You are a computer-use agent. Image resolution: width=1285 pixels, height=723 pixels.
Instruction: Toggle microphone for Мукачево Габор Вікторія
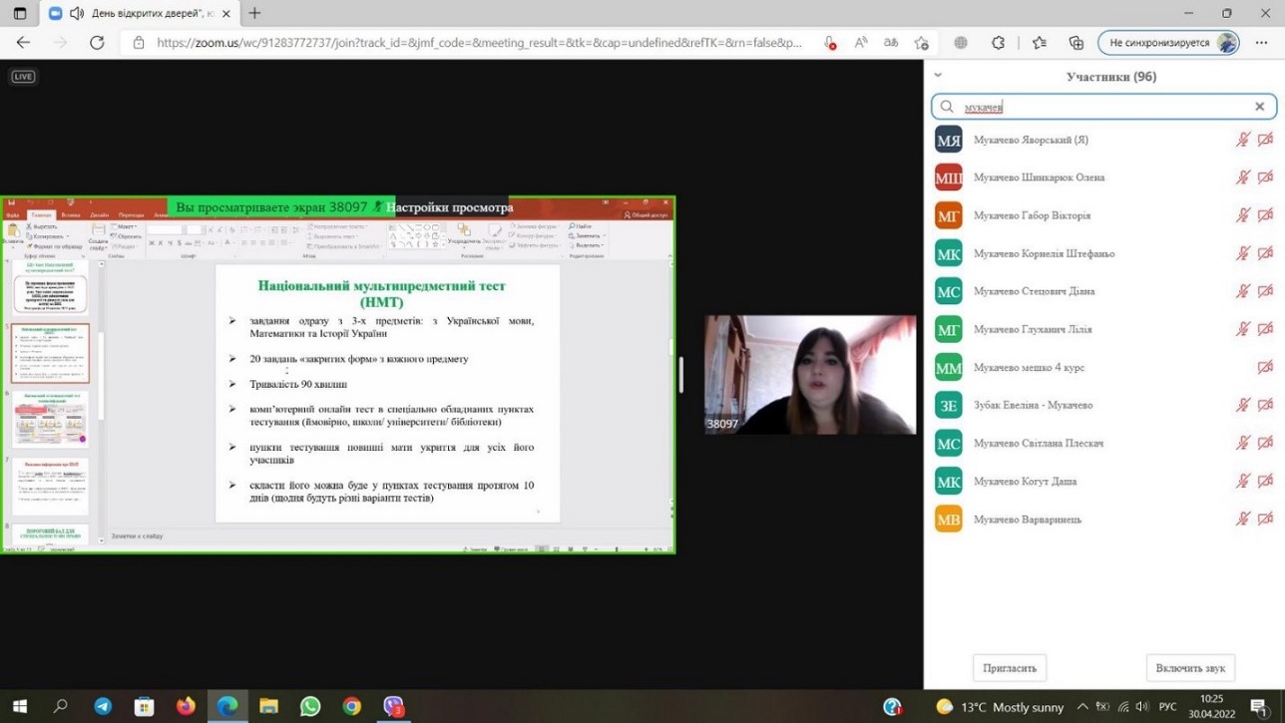click(1243, 215)
